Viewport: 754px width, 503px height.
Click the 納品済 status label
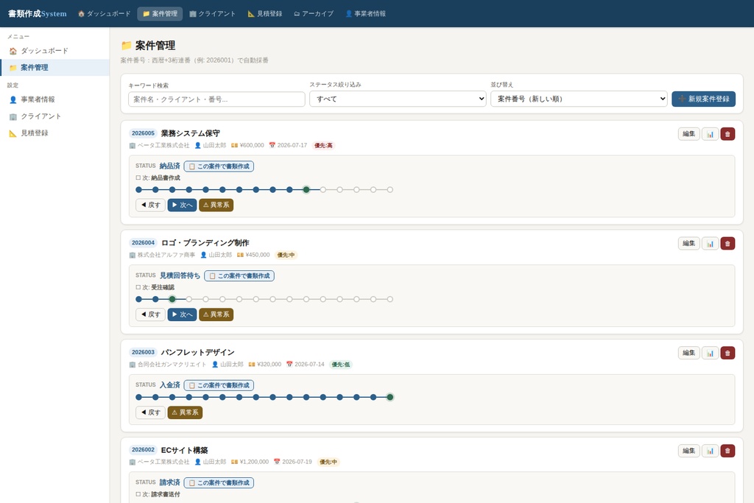170,166
